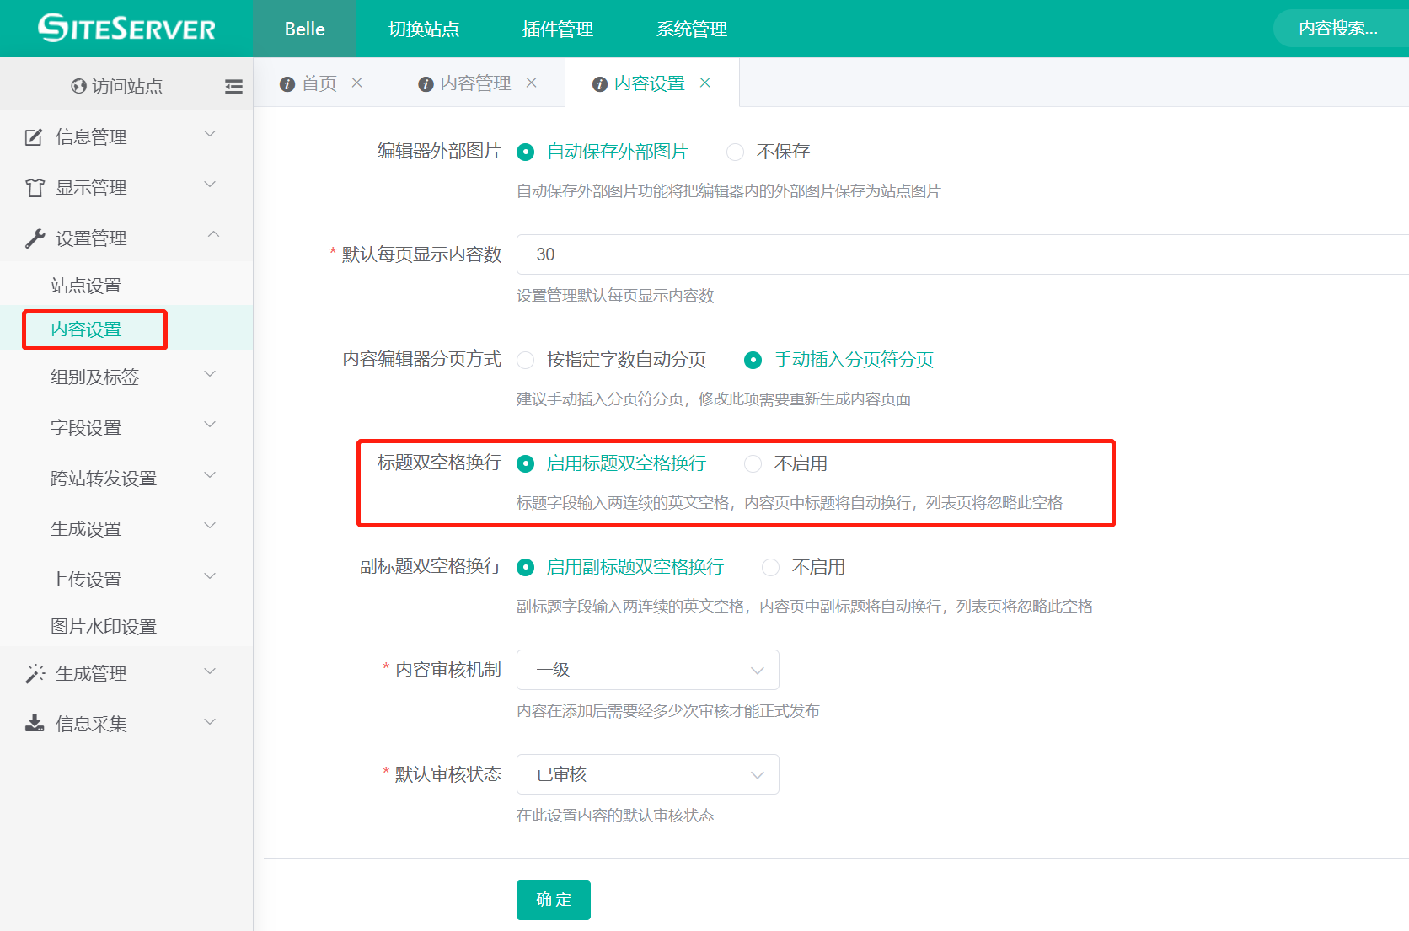This screenshot has width=1409, height=931.
Task: Click the 生成管理 magic wand icon
Action: (35, 673)
